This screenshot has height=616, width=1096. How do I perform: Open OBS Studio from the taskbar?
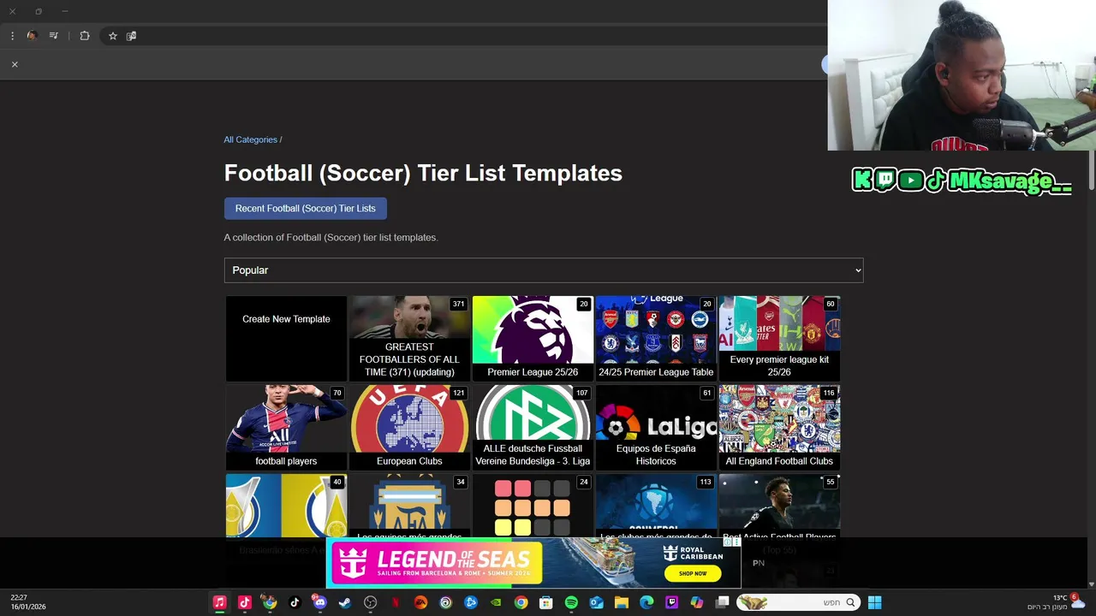coord(370,602)
